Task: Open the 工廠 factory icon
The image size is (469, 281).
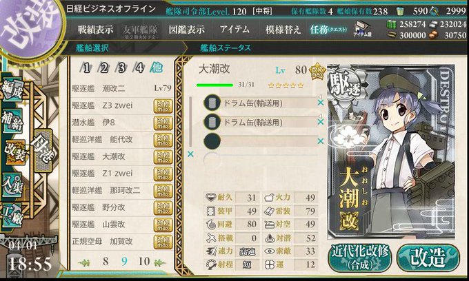Action: click(12, 216)
